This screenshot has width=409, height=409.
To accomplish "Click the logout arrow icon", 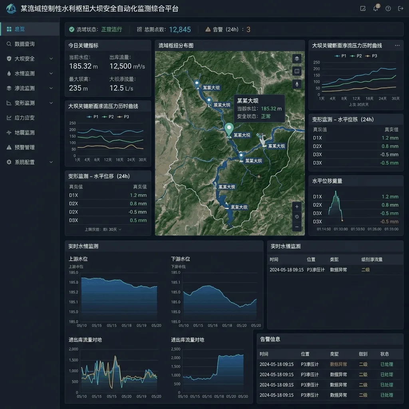I will pyautogui.click(x=401, y=9).
